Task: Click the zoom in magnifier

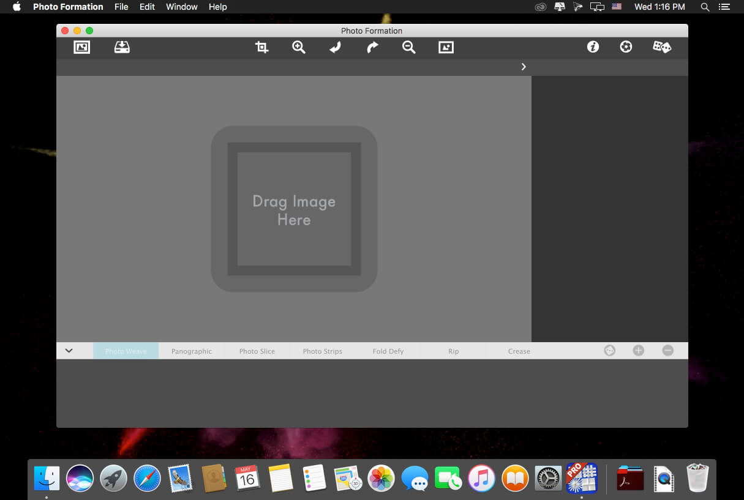Action: click(299, 47)
